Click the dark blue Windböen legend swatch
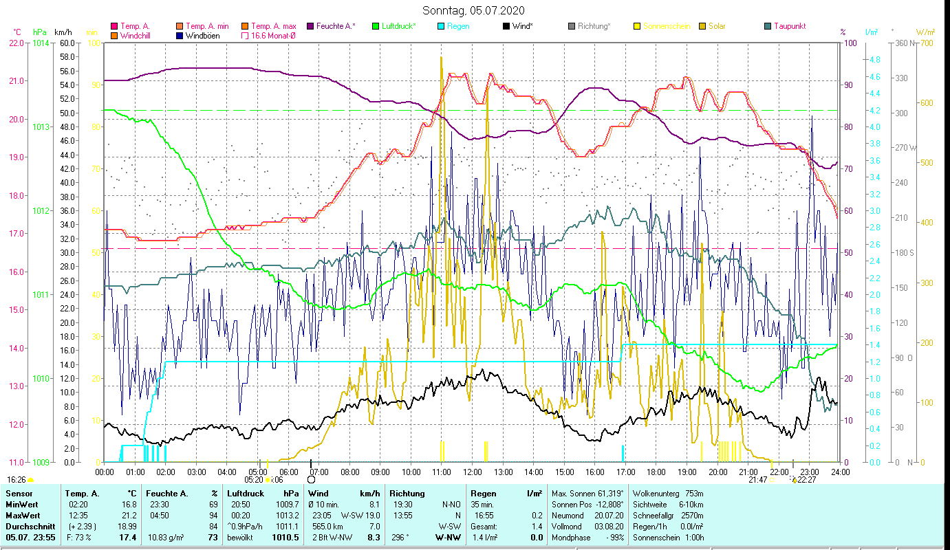Viewport: 950px width, 550px height. pyautogui.click(x=180, y=36)
